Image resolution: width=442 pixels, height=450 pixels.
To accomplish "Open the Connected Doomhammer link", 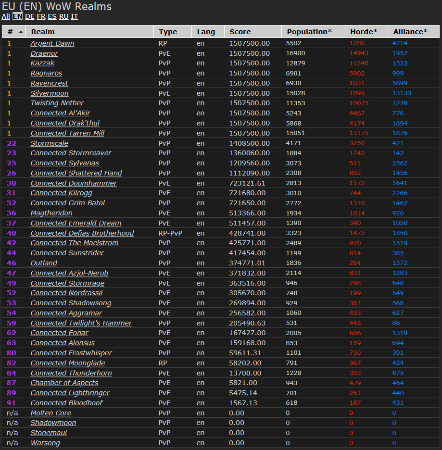I will (x=74, y=183).
